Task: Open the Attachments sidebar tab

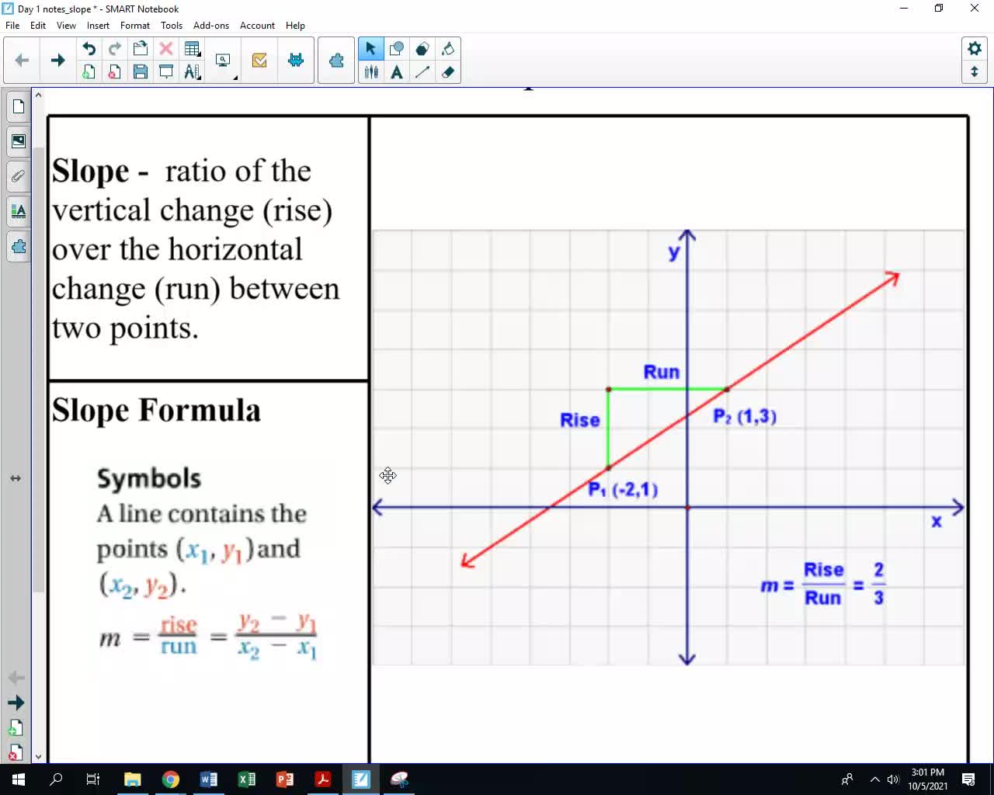Action: pos(18,176)
